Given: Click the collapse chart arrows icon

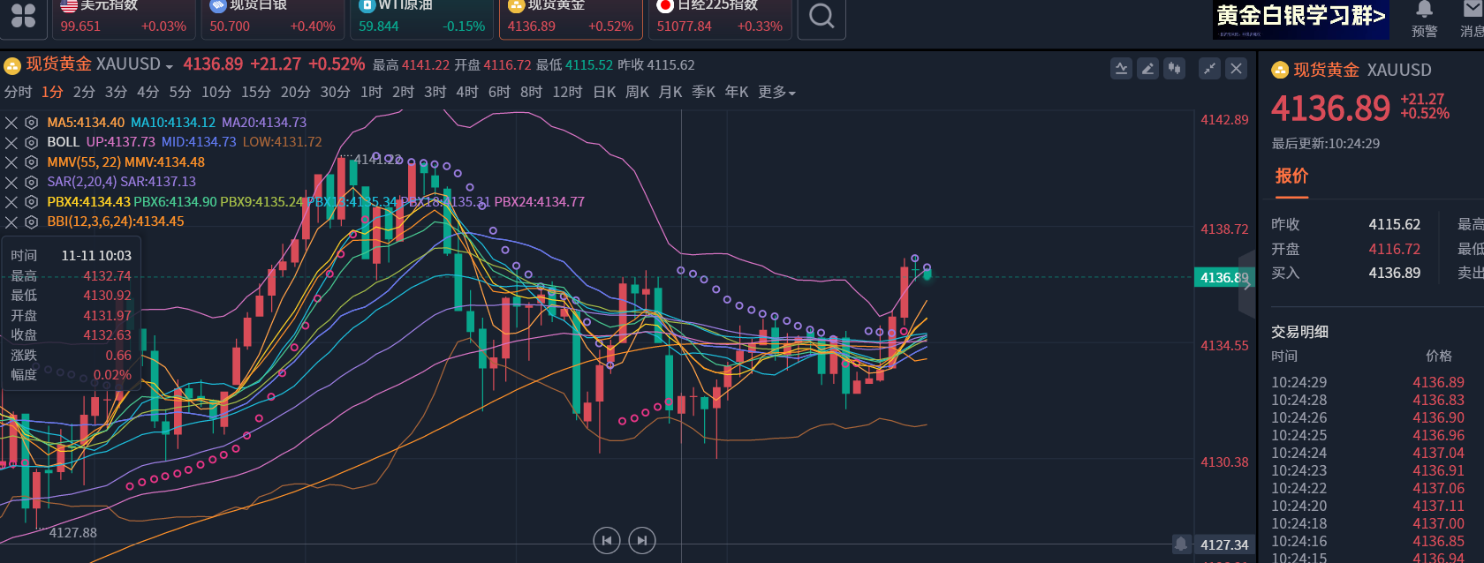Looking at the screenshot, I should coord(1209,69).
